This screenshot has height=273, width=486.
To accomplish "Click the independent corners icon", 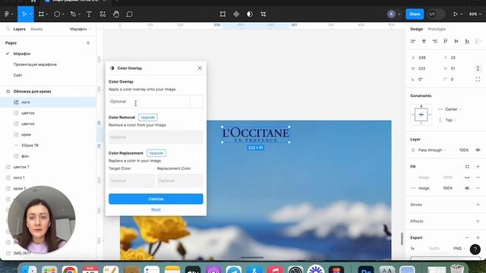I will point(478,79).
